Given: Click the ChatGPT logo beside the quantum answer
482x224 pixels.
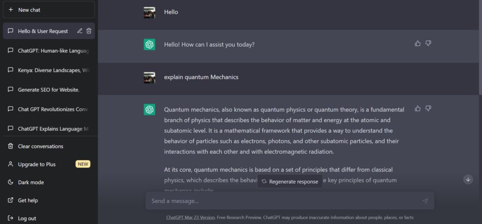Looking at the screenshot, I should (149, 109).
